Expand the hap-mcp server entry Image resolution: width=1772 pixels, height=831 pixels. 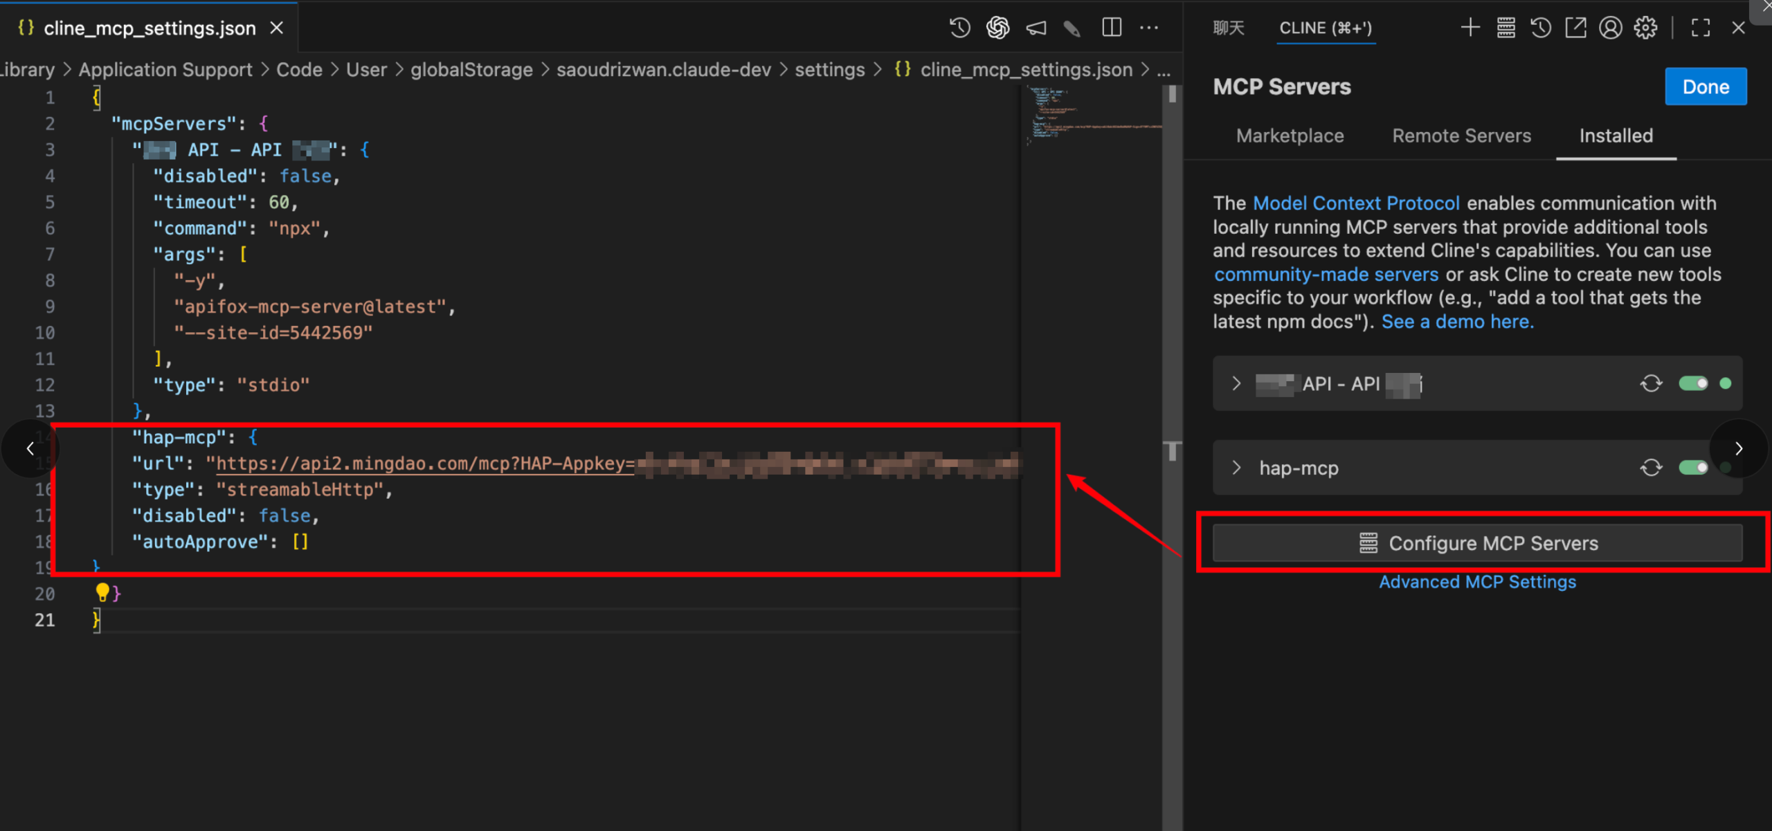coord(1237,468)
